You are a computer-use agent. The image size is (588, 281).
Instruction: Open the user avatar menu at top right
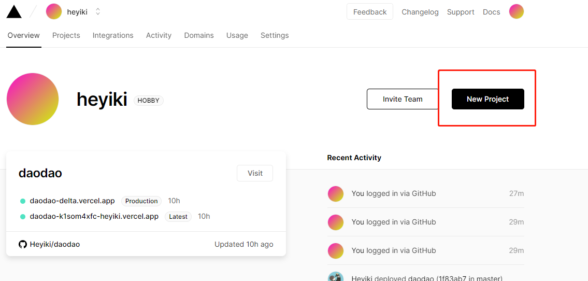517,11
